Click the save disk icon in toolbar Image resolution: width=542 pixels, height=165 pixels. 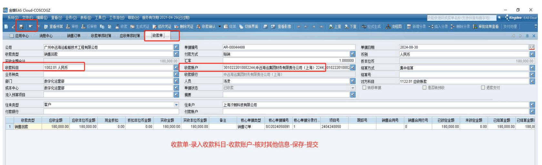(21, 27)
